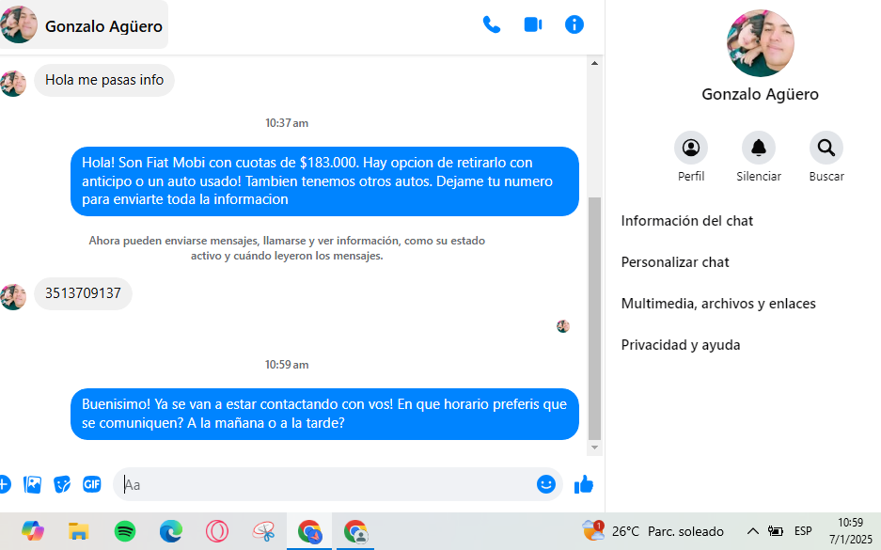
Task: Open Perfil of Gonzalo Agüero
Action: [x=691, y=149]
